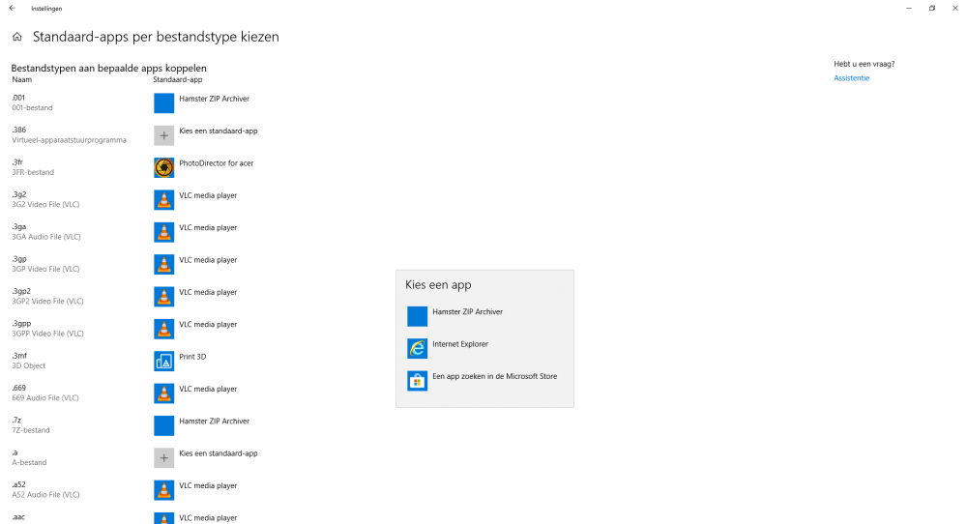967x524 pixels.
Task: Select Een app zoeken in de Microsoft Store
Action: (484, 381)
